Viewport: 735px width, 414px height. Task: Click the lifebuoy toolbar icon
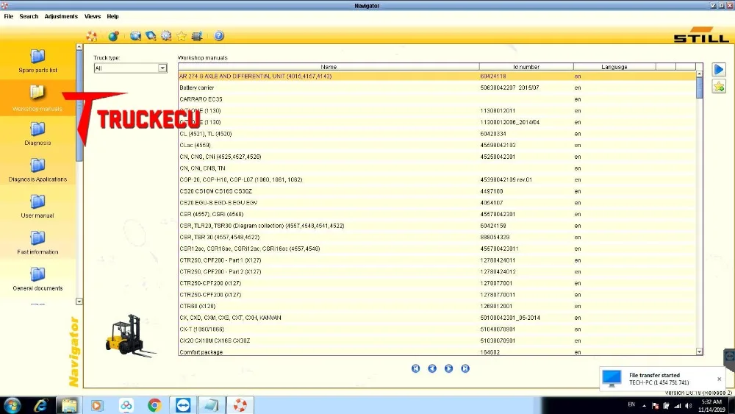click(x=91, y=36)
